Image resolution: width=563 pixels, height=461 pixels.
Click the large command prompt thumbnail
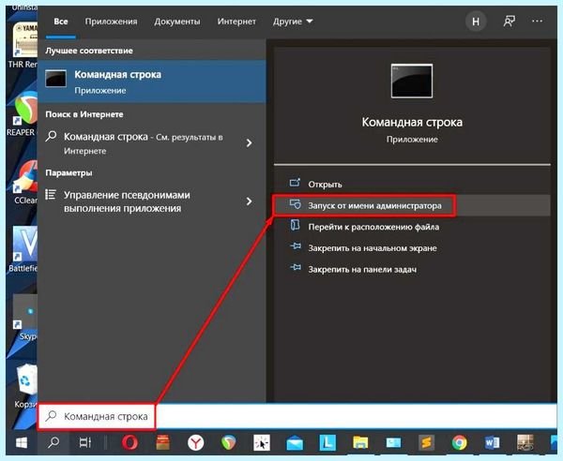(412, 81)
